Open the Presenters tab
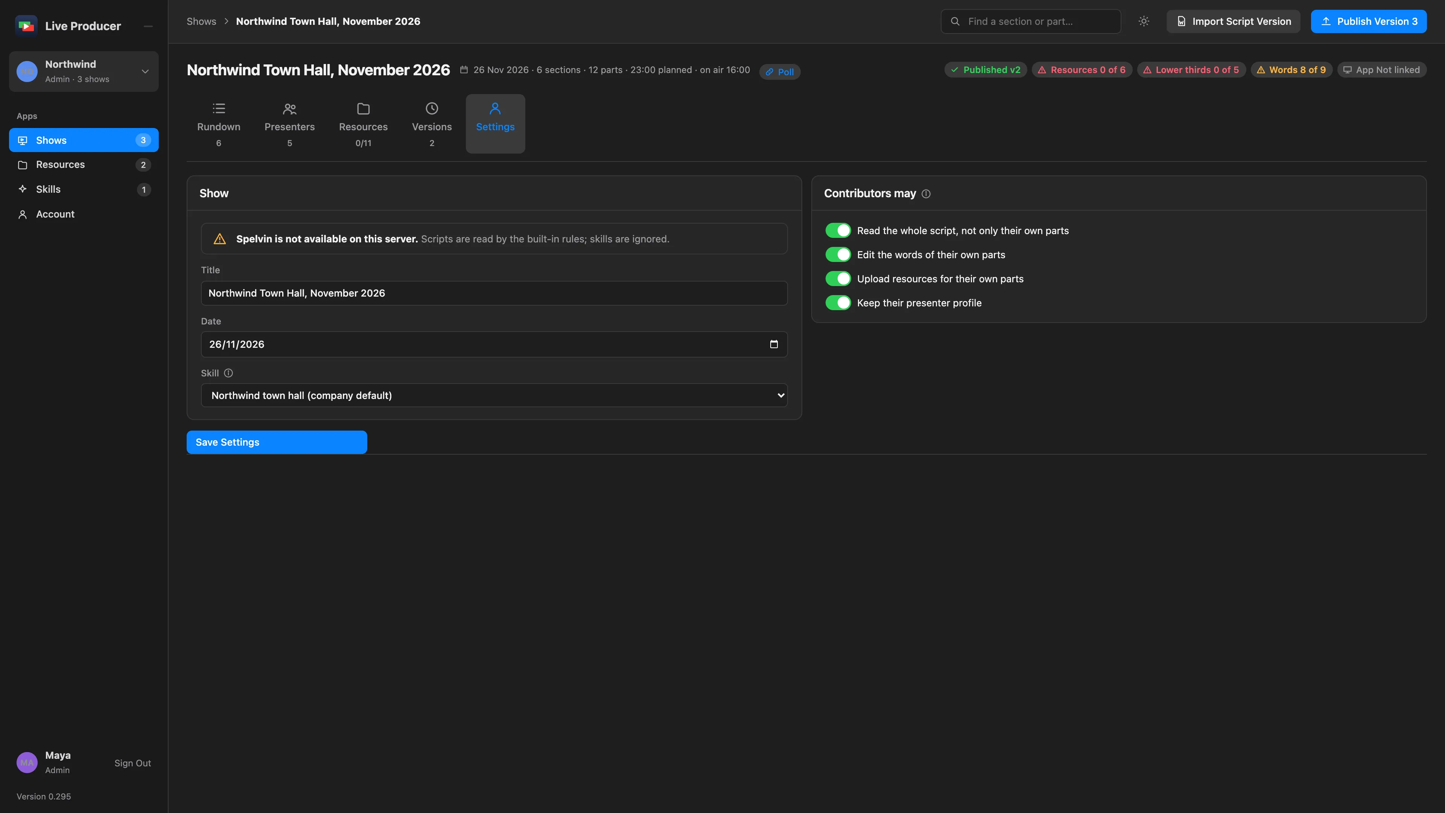This screenshot has height=813, width=1445. coord(289,124)
